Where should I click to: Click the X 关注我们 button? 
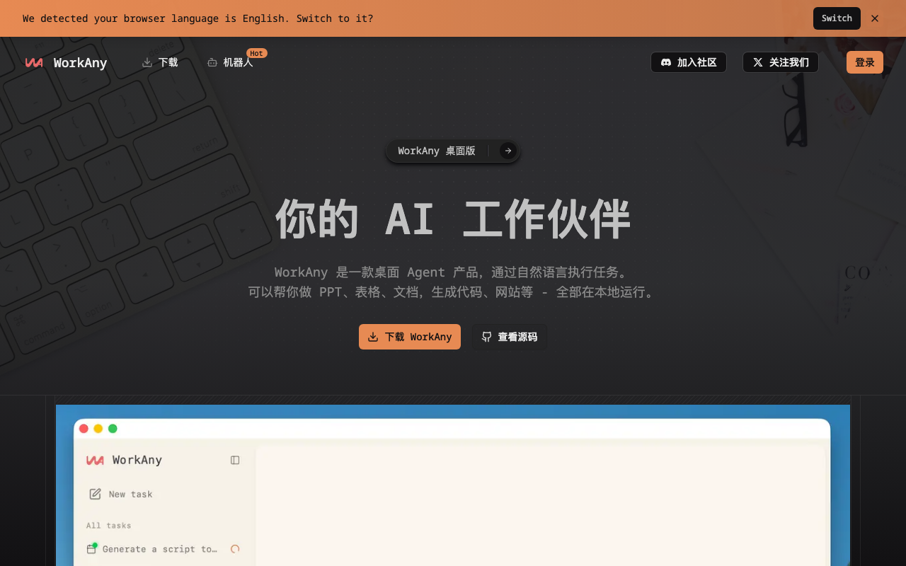781,62
